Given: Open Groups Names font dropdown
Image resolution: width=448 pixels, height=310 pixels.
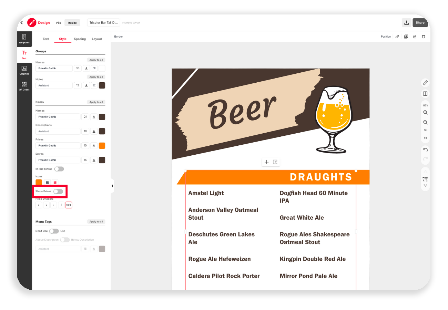Looking at the screenshot, I should [54, 68].
